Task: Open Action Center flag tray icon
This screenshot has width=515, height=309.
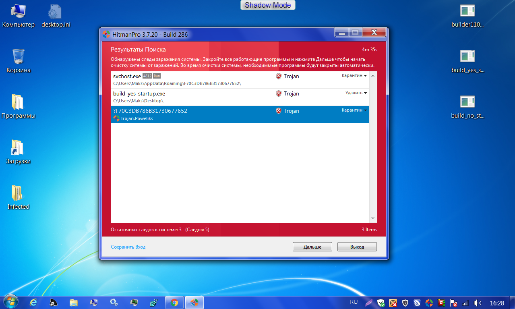Action: [x=453, y=303]
